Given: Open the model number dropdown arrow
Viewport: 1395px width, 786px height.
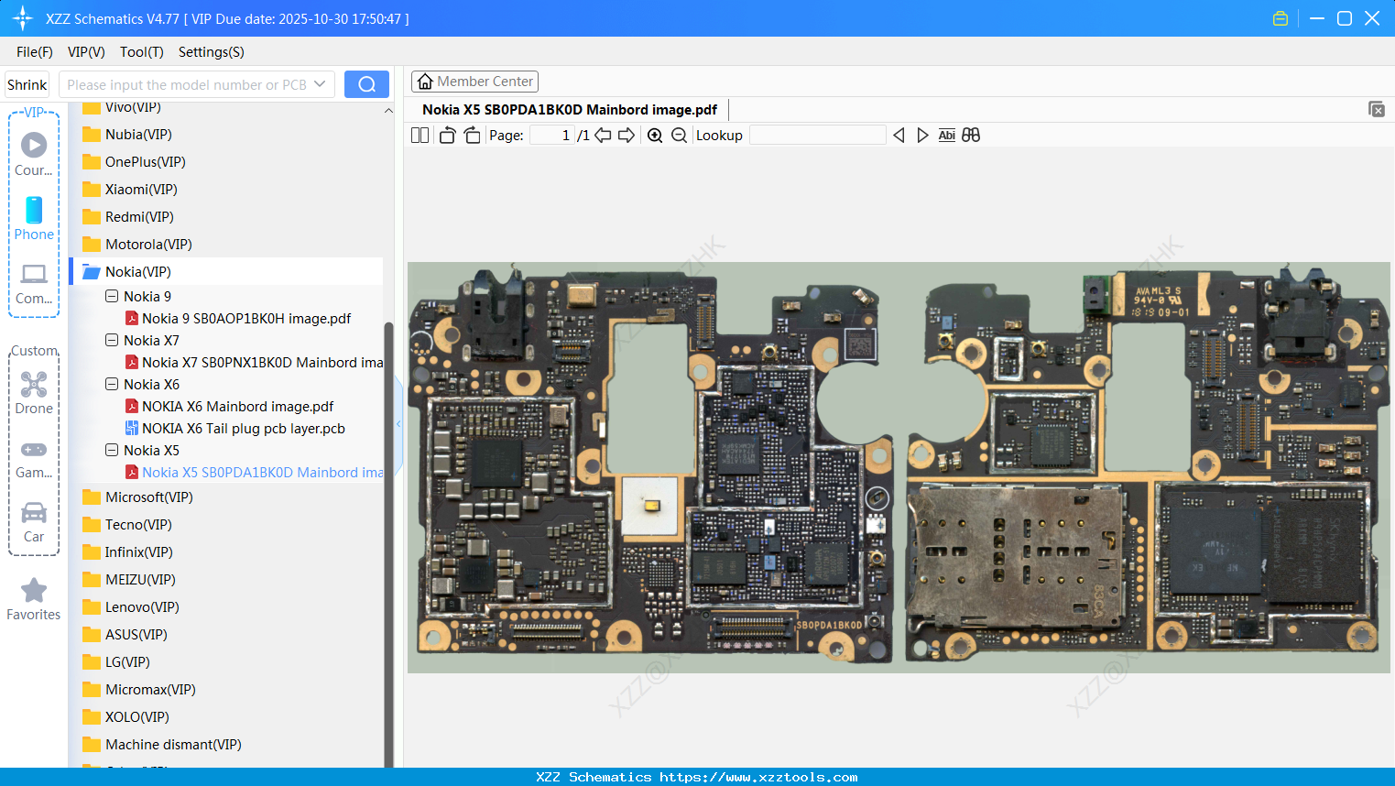Looking at the screenshot, I should [320, 84].
